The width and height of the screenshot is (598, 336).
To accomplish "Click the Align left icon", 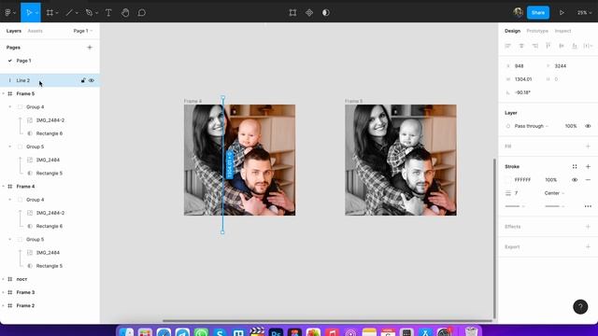I will click(x=507, y=46).
